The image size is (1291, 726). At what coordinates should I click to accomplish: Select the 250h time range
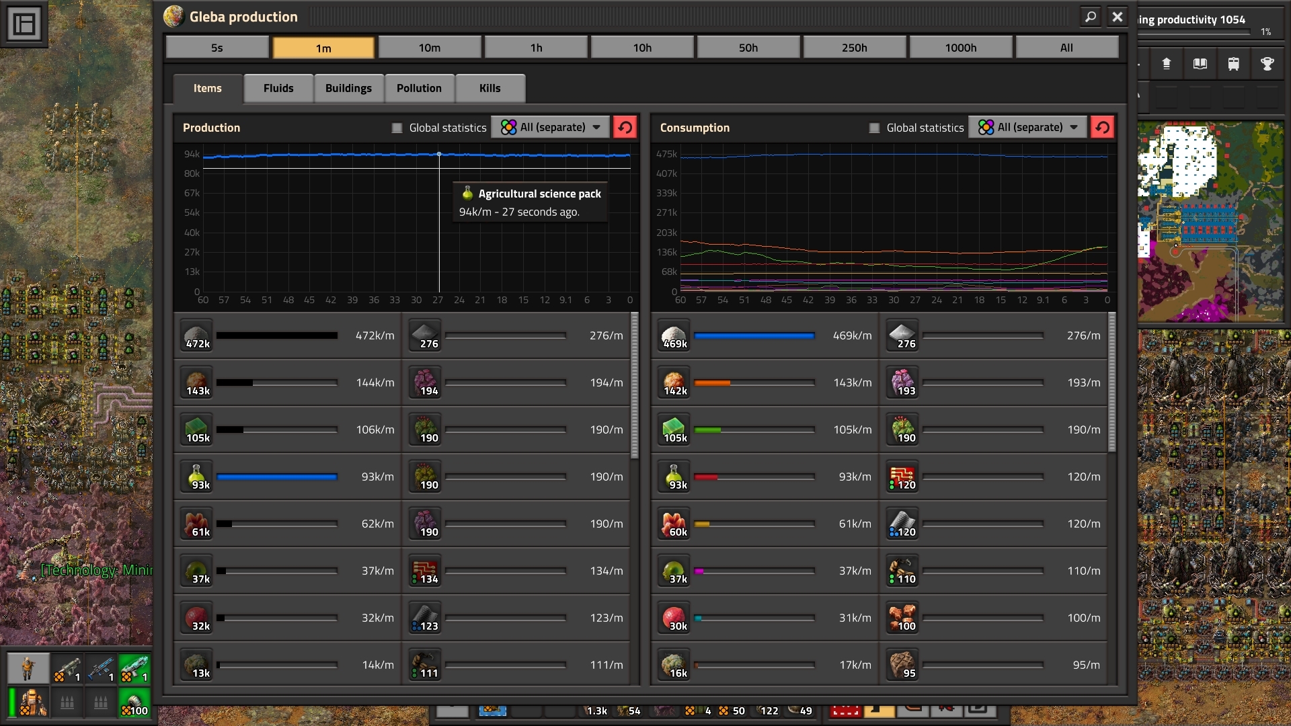855,48
